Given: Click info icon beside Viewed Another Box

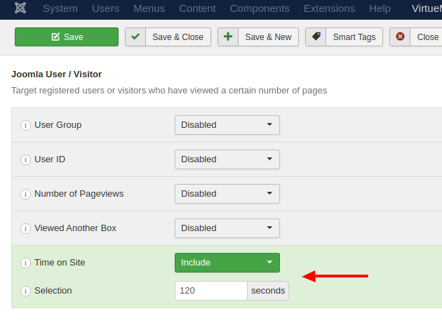Looking at the screenshot, I should [x=26, y=228].
